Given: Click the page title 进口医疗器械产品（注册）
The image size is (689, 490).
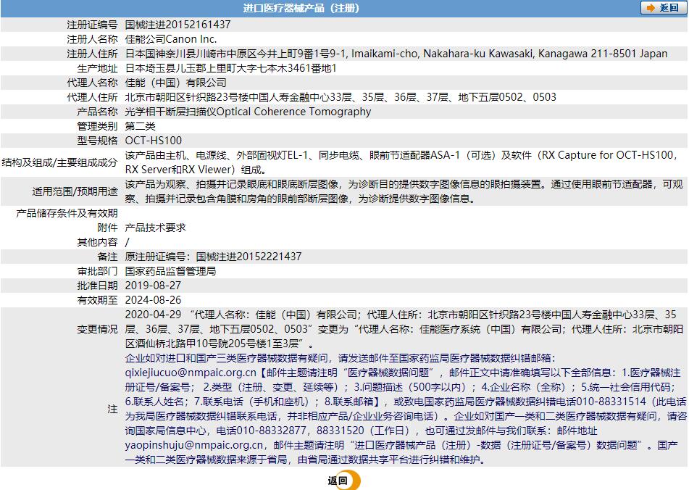Looking at the screenshot, I should (301, 8).
